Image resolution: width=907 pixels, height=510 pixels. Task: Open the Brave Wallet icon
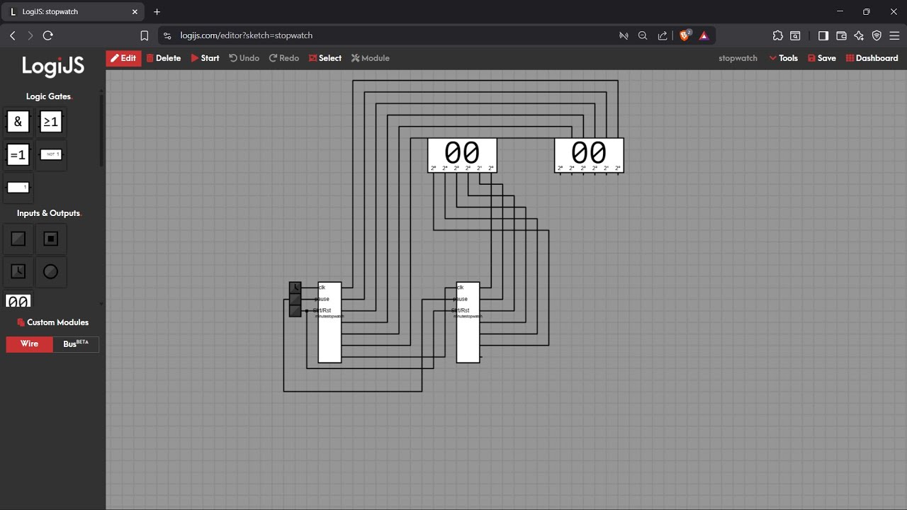(x=841, y=35)
